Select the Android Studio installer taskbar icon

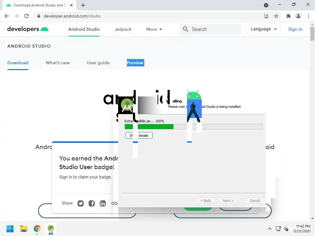[x=51, y=229]
